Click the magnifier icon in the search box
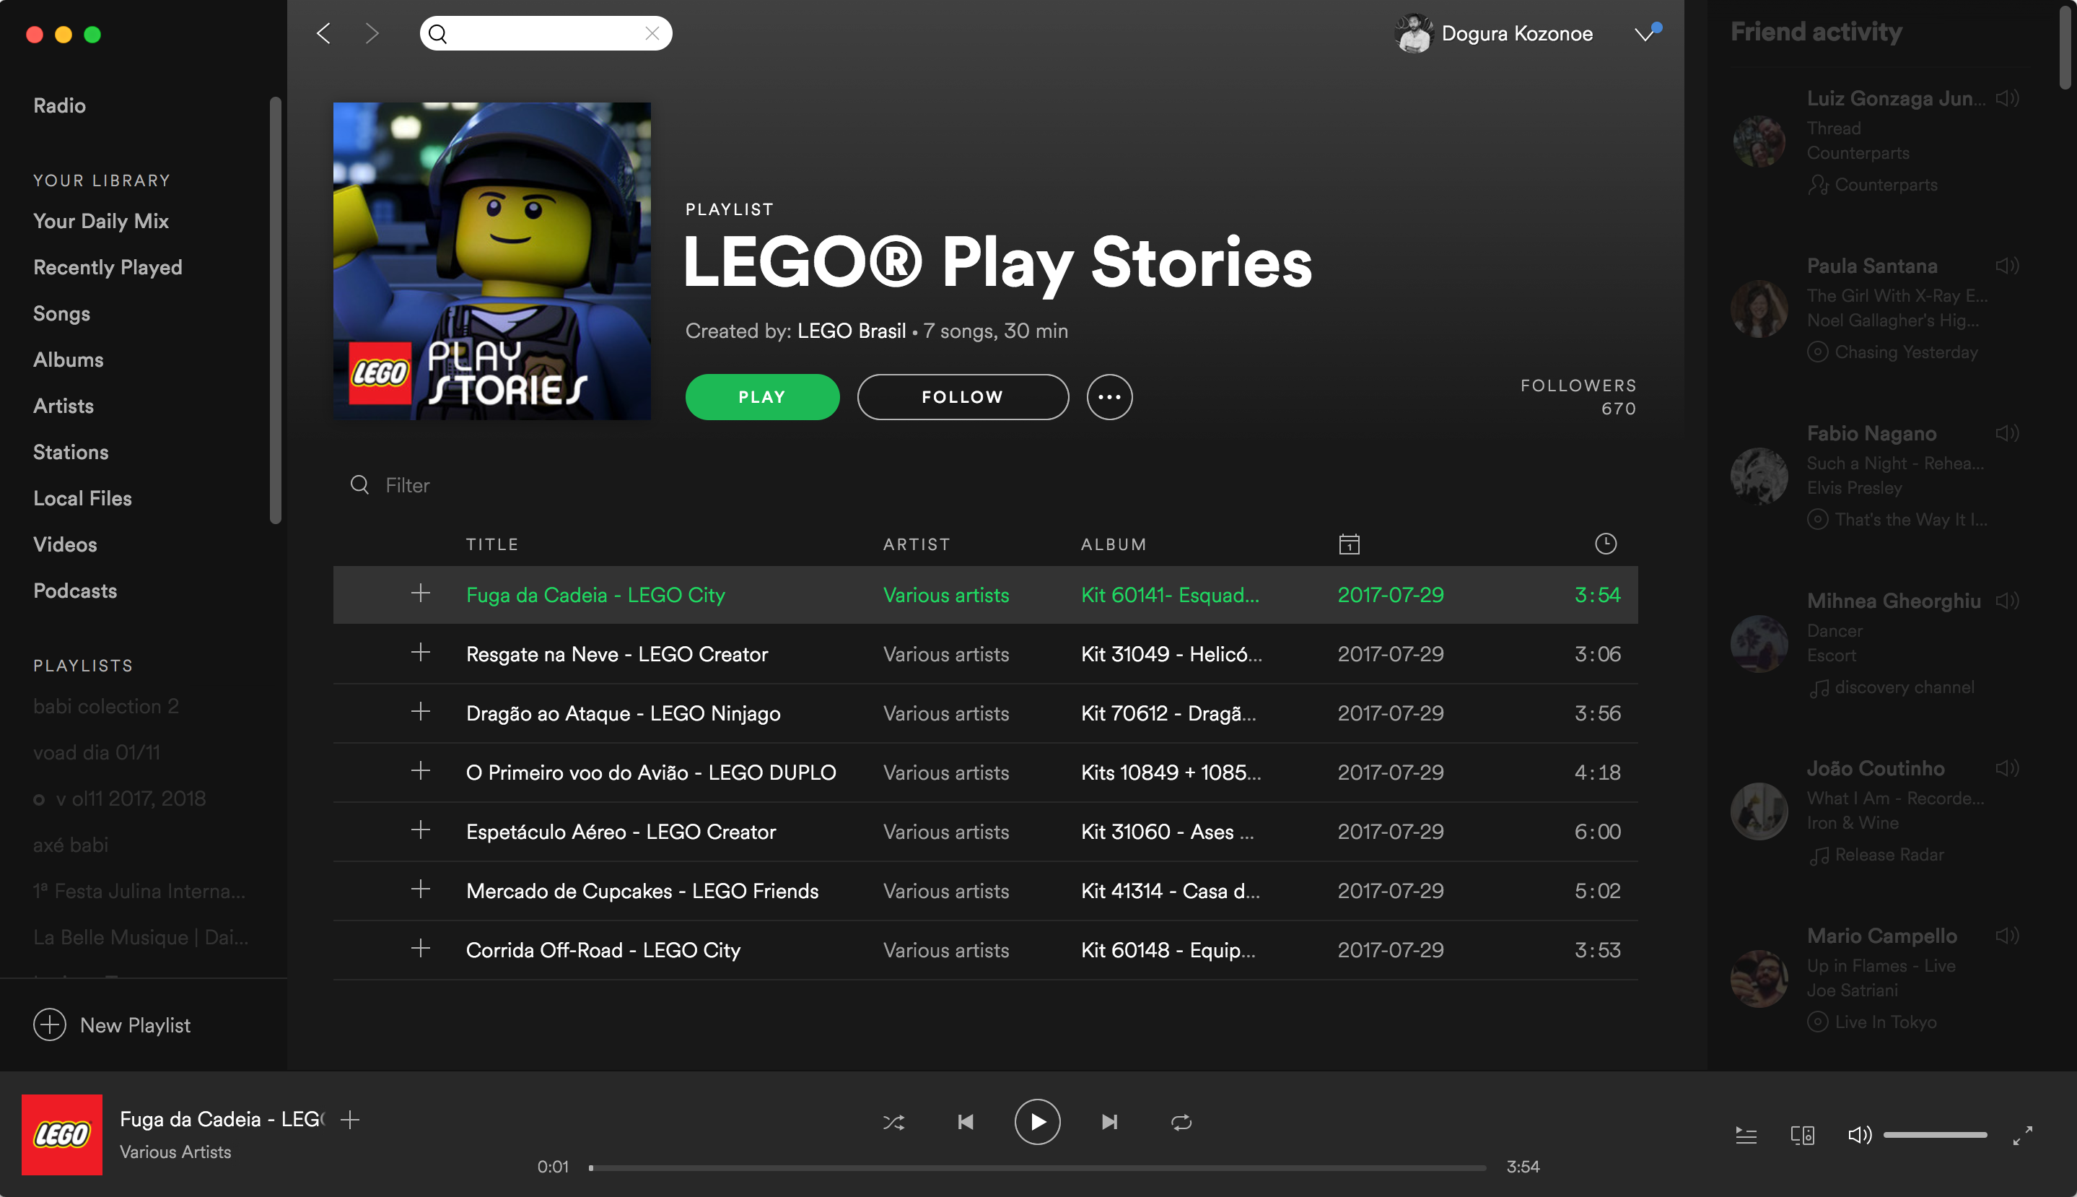Viewport: 2077px width, 1197px height. tap(438, 34)
